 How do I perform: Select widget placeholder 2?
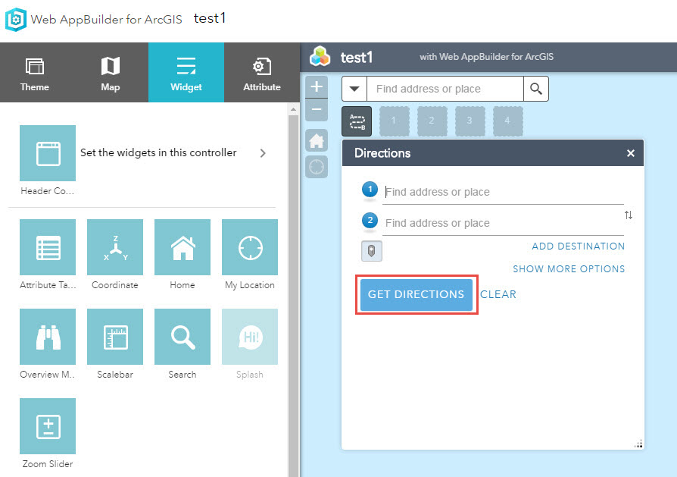pyautogui.click(x=432, y=121)
